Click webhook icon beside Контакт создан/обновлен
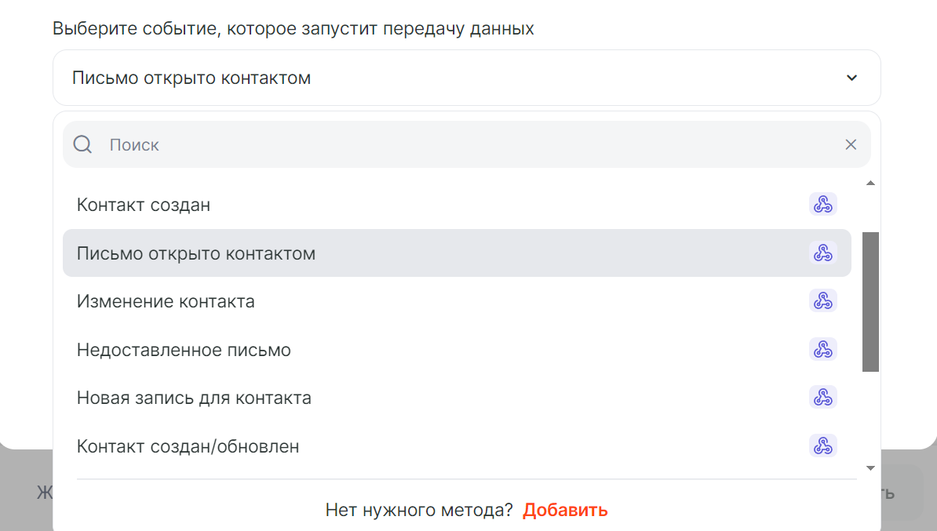The image size is (937, 531). click(823, 446)
